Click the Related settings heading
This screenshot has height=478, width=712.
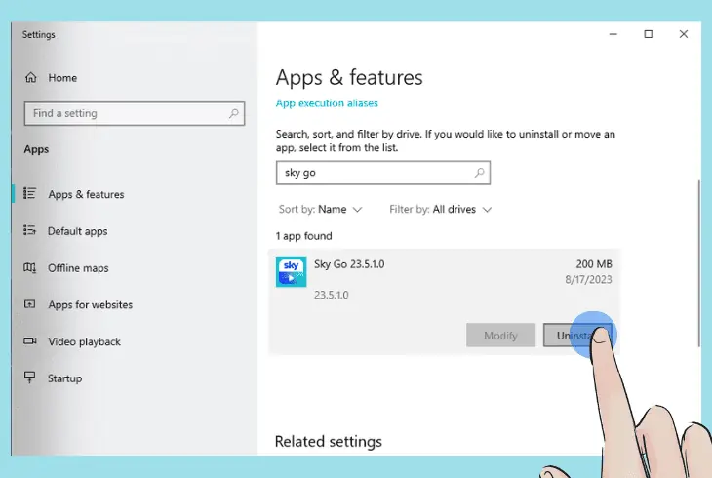click(x=329, y=441)
